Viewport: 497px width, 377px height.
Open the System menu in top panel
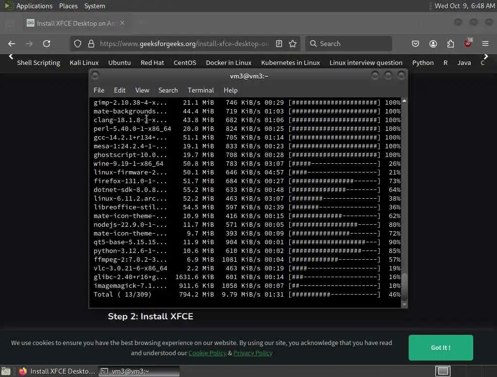pyautogui.click(x=95, y=6)
